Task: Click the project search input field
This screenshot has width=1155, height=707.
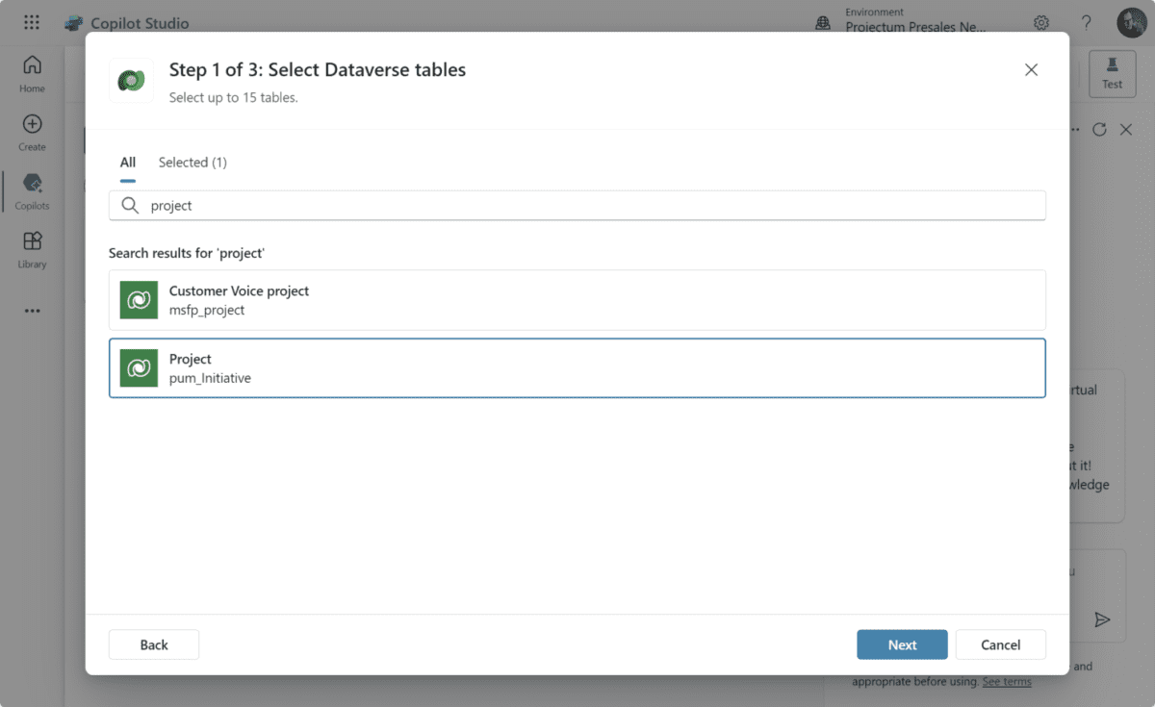Action: [x=577, y=205]
